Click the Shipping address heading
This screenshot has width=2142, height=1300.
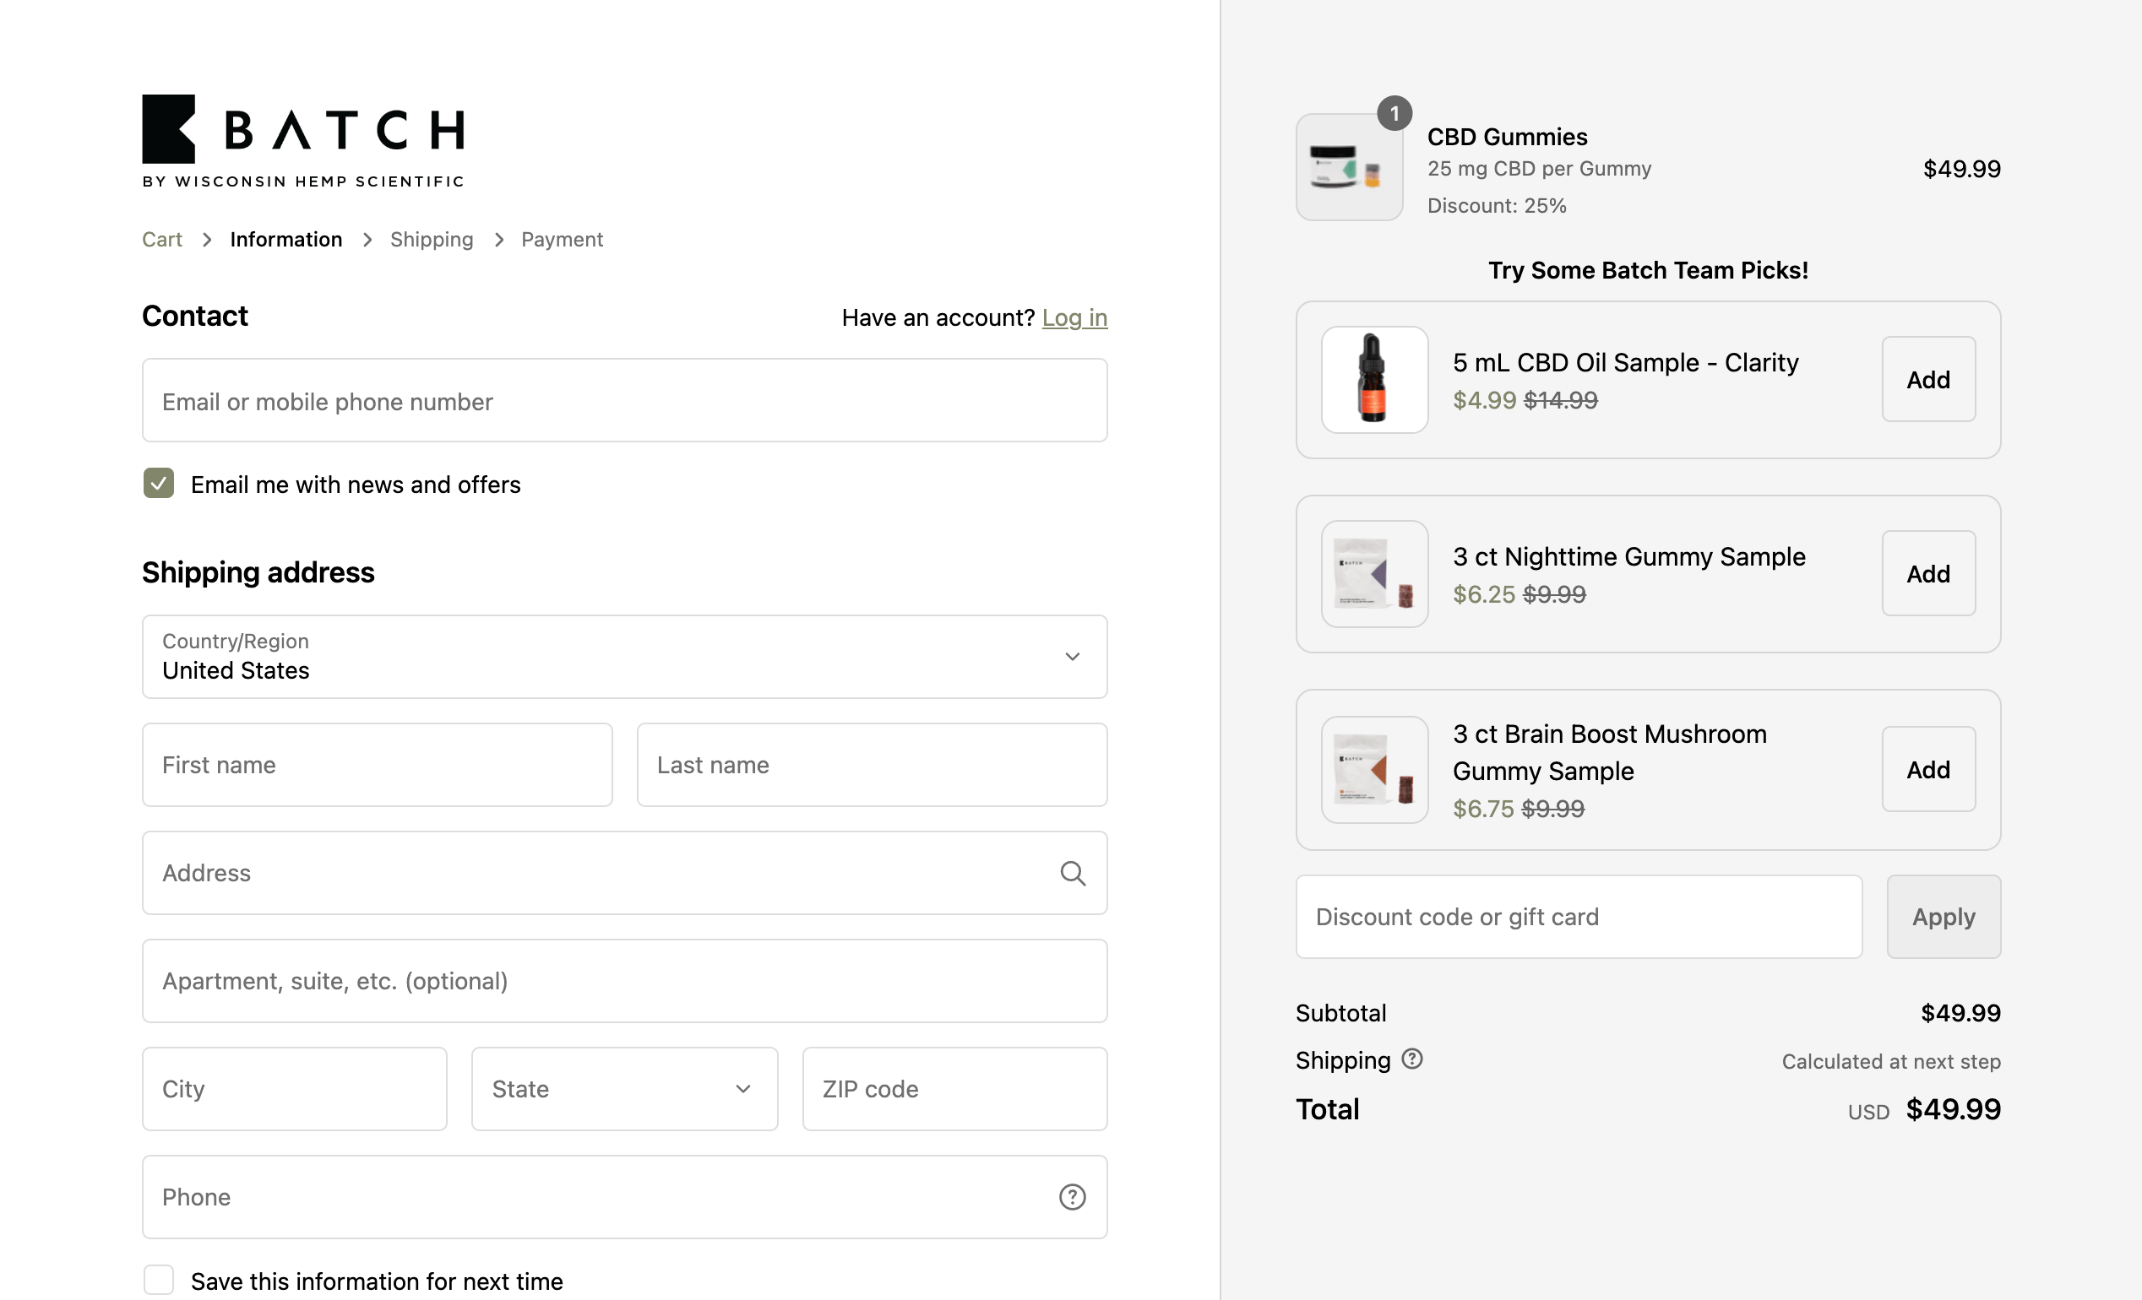click(258, 571)
